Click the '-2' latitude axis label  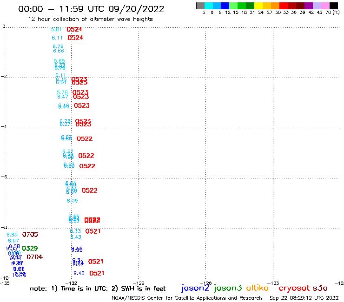pos(4,76)
